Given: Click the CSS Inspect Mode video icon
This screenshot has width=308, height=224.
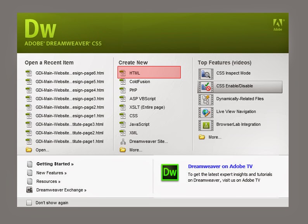Looking at the screenshot, I should coord(206,74).
